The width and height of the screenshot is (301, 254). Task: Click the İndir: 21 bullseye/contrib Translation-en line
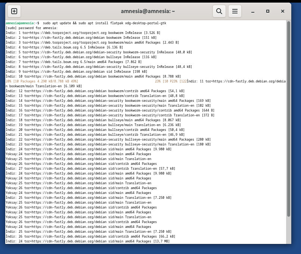[95, 135]
